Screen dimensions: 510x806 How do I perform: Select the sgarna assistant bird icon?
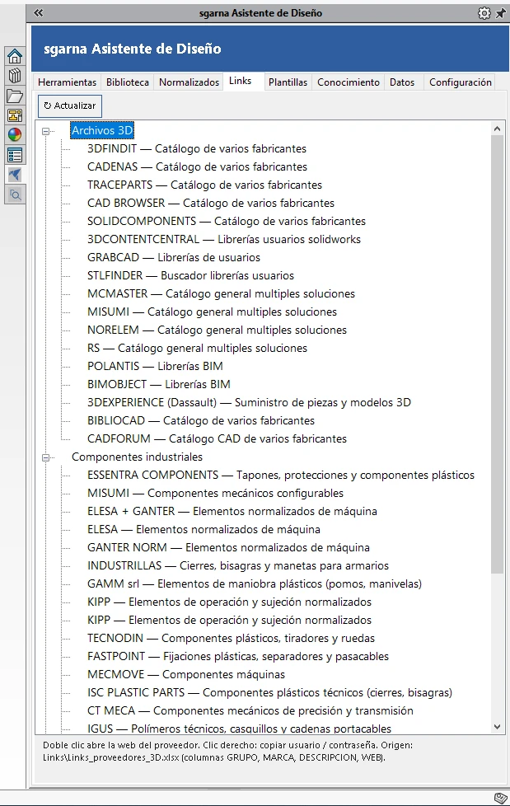15,175
